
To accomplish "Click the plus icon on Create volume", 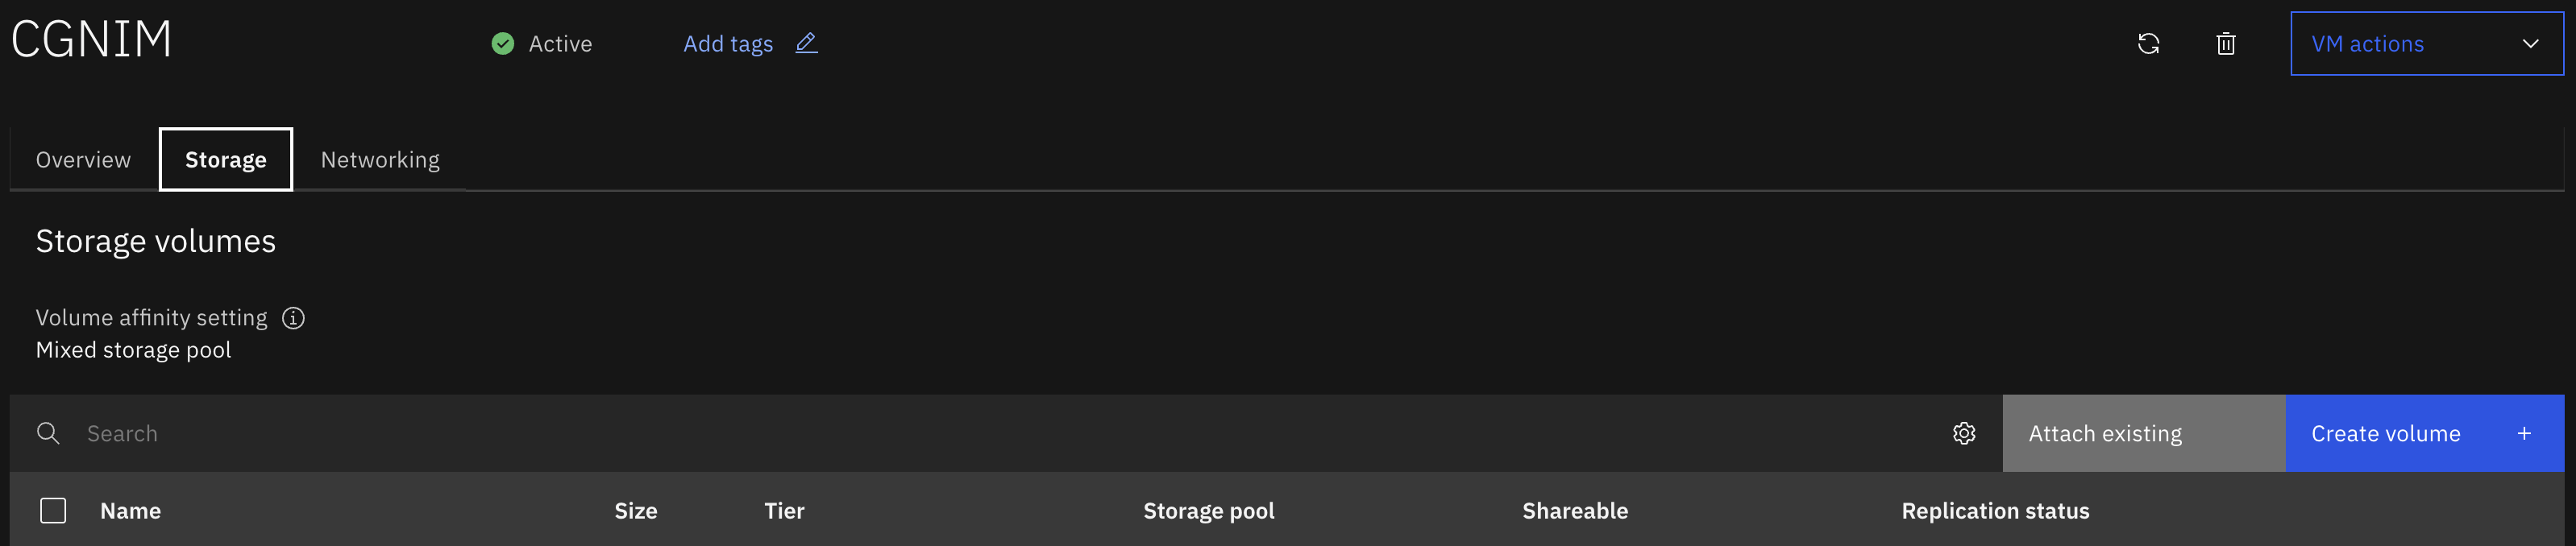I will (2524, 433).
